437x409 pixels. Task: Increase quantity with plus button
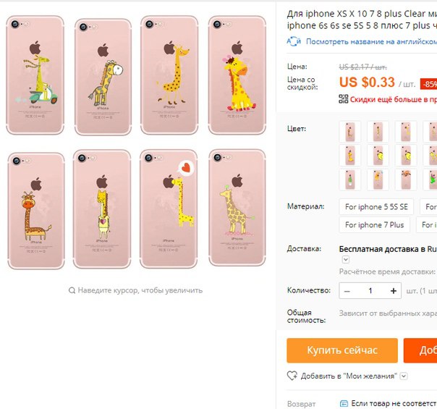click(394, 291)
